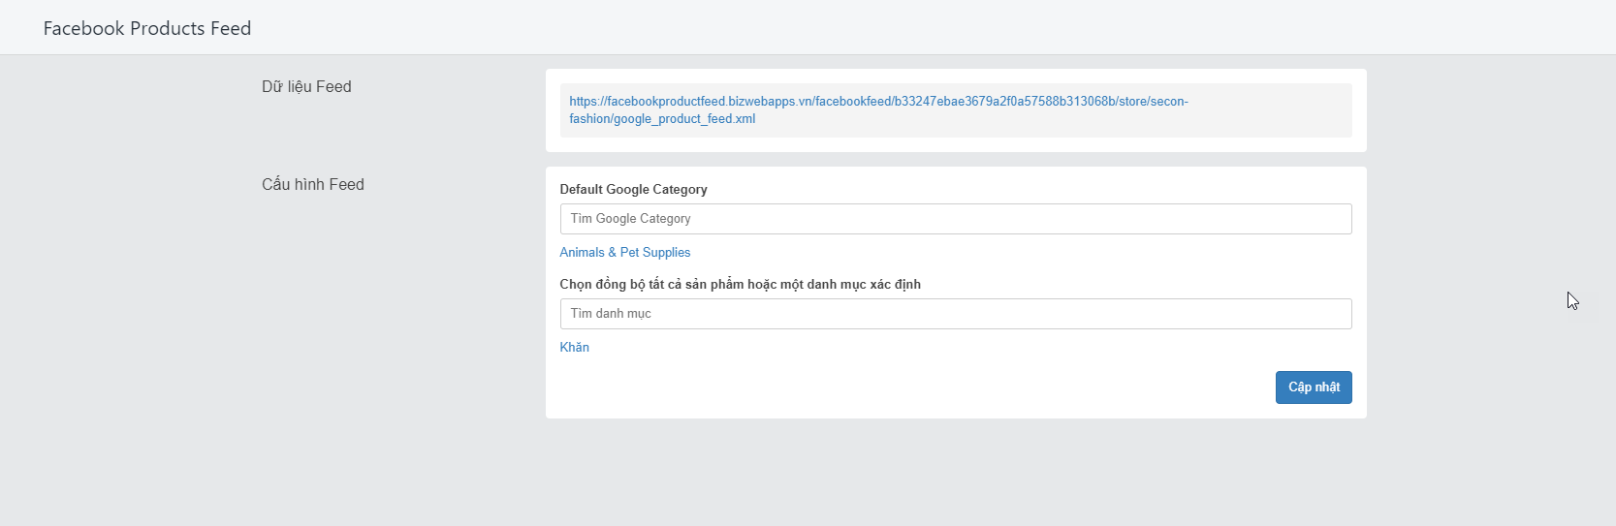Click the Dữ liệu Feed section label
The height and width of the screenshot is (526, 1616).
pyautogui.click(x=306, y=86)
